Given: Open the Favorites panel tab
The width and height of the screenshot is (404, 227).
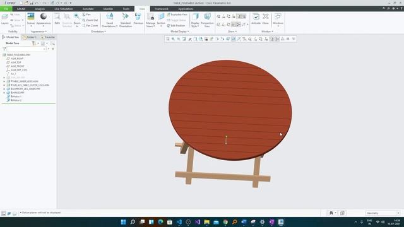Looking at the screenshot, I should click(48, 37).
